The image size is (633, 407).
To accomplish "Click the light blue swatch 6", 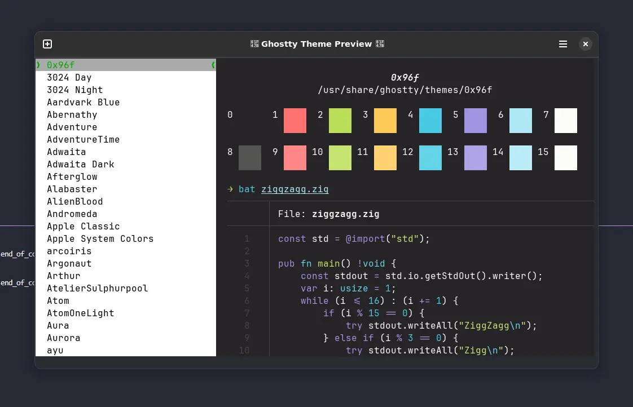I will (521, 121).
